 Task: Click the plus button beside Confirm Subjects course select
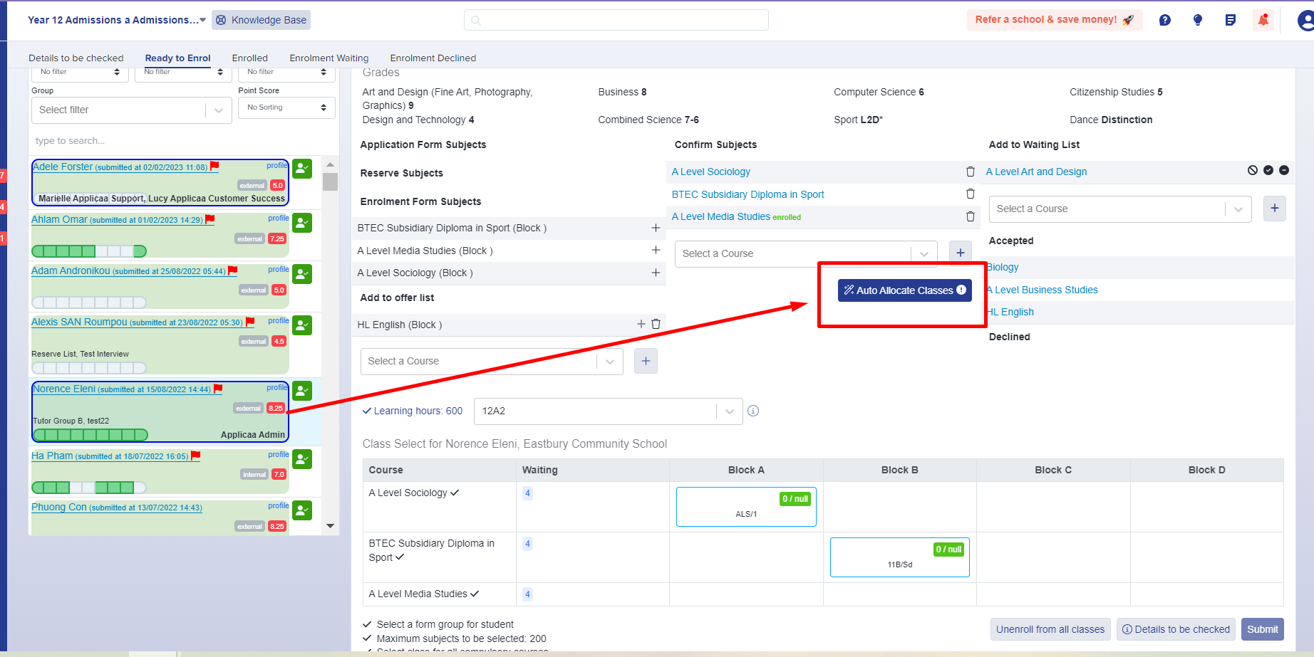click(961, 253)
